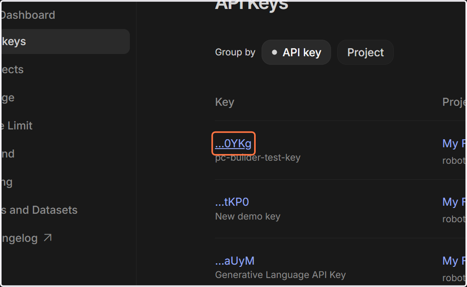Open the ...0YKg API key link
The width and height of the screenshot is (467, 287).
click(233, 143)
